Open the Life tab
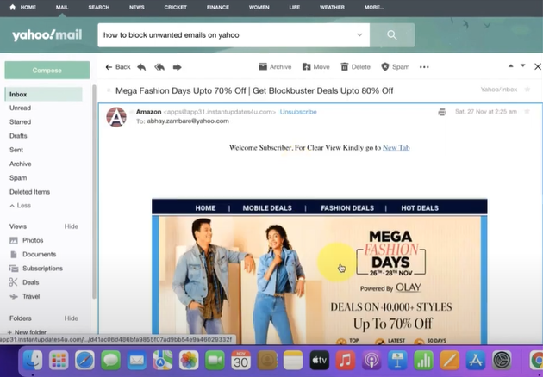 click(x=295, y=7)
